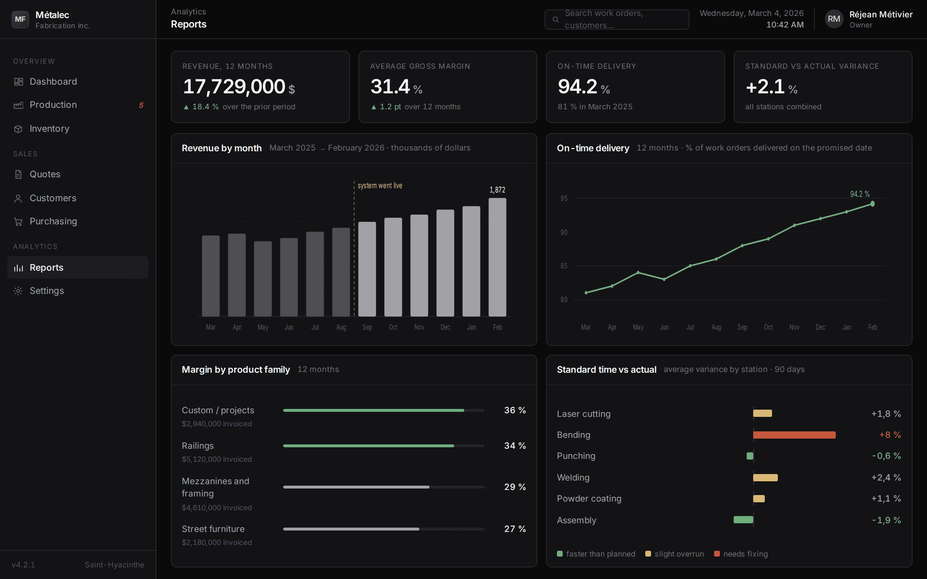Focus the search work orders field
The height and width of the screenshot is (579, 927).
click(617, 20)
